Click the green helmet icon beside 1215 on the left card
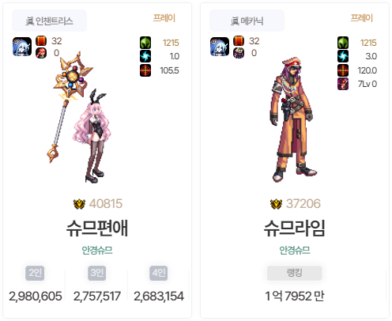Image resolution: width=392 pixels, height=321 pixels. (x=145, y=43)
